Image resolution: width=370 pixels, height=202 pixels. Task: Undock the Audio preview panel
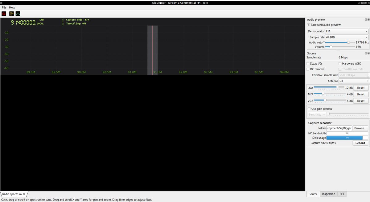coord(366,19)
